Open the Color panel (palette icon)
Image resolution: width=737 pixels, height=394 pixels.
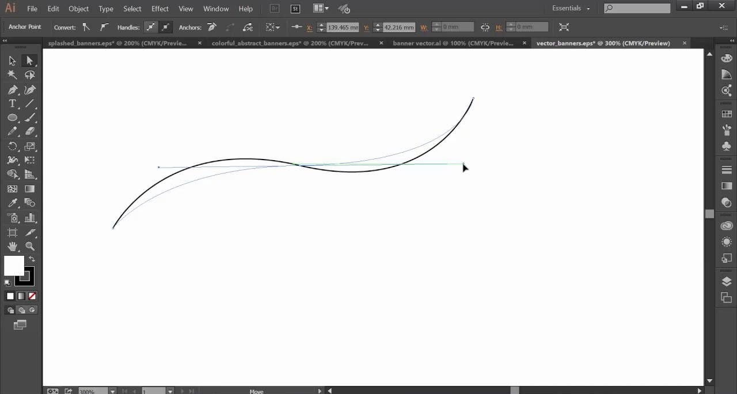[727, 58]
